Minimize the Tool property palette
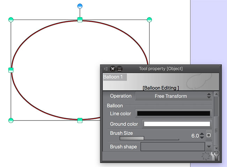 (119, 69)
